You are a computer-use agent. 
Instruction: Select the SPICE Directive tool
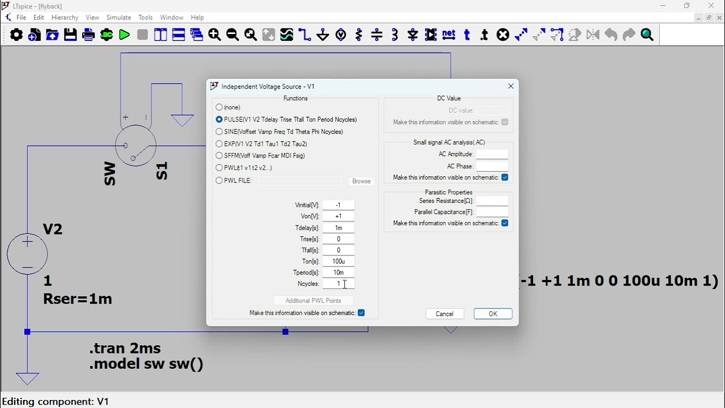485,35
